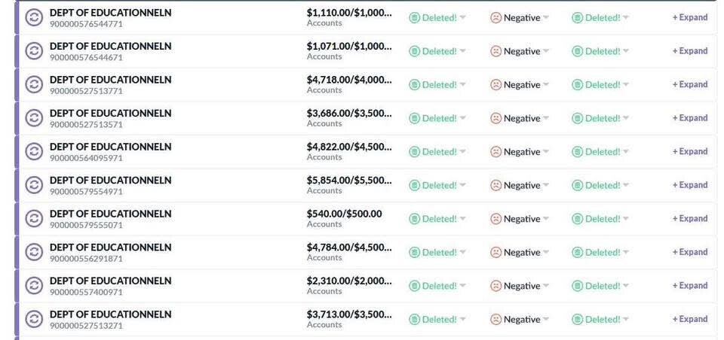Click the sync icon for account 900000527513271
Screen dimensions: 724x340
[34, 319]
